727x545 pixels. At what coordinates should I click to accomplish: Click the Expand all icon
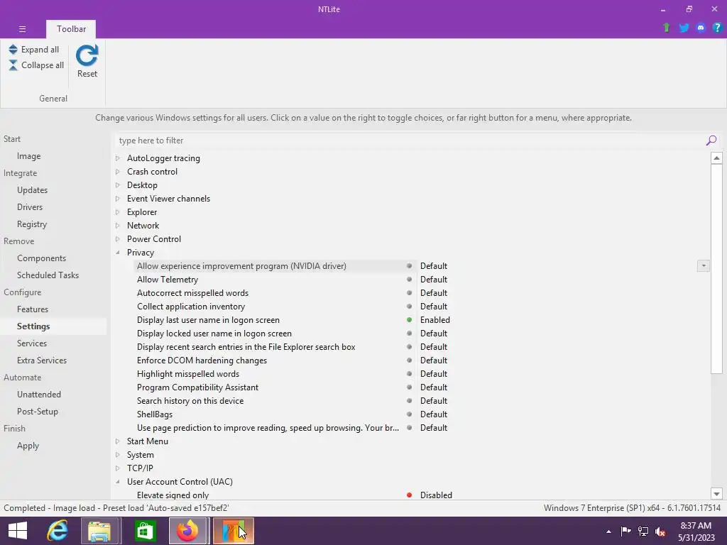13,49
